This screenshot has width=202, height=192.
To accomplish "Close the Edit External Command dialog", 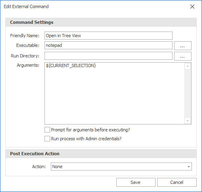I will tap(192, 6).
